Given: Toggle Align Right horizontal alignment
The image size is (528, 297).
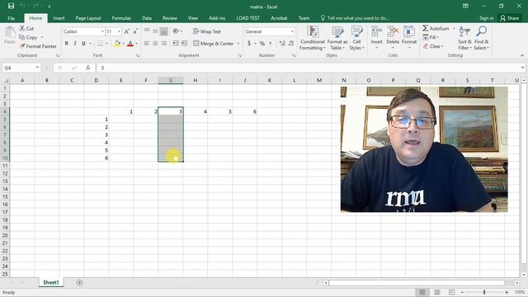Looking at the screenshot, I should 163,44.
